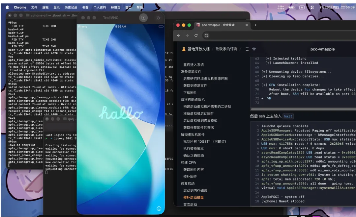Click the pcc-vmapple document title
356x217 pixels.
pyautogui.click(x=322, y=49)
